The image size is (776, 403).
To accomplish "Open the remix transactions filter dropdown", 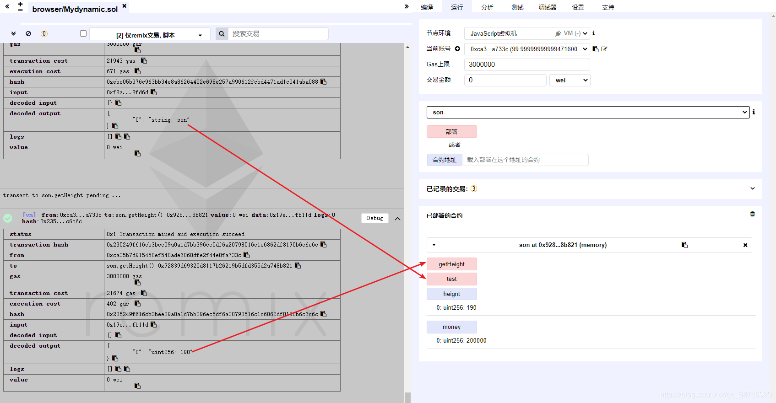I will point(150,35).
